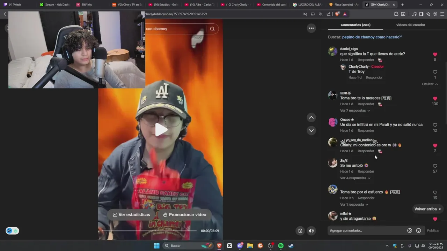Open music note playlist icon
Viewport: 447px width, 251px height.
click(414, 14)
